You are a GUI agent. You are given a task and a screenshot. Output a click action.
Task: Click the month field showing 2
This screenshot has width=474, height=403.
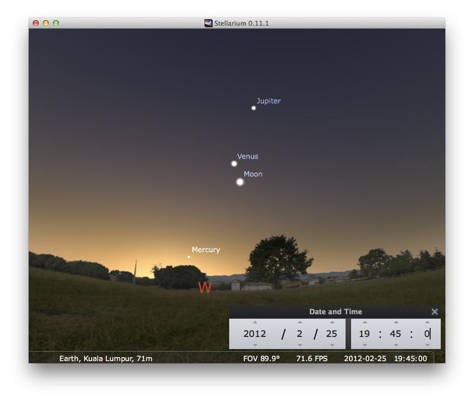(x=300, y=334)
